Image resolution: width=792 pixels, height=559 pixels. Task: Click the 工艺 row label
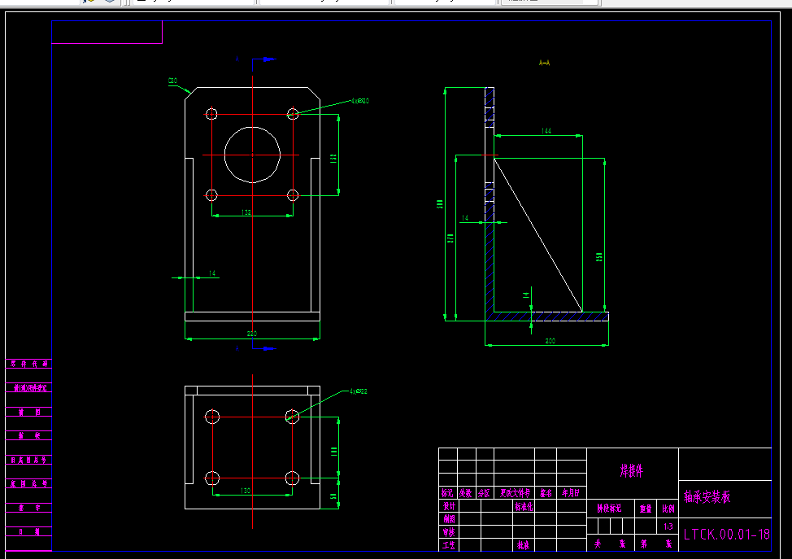click(x=449, y=545)
